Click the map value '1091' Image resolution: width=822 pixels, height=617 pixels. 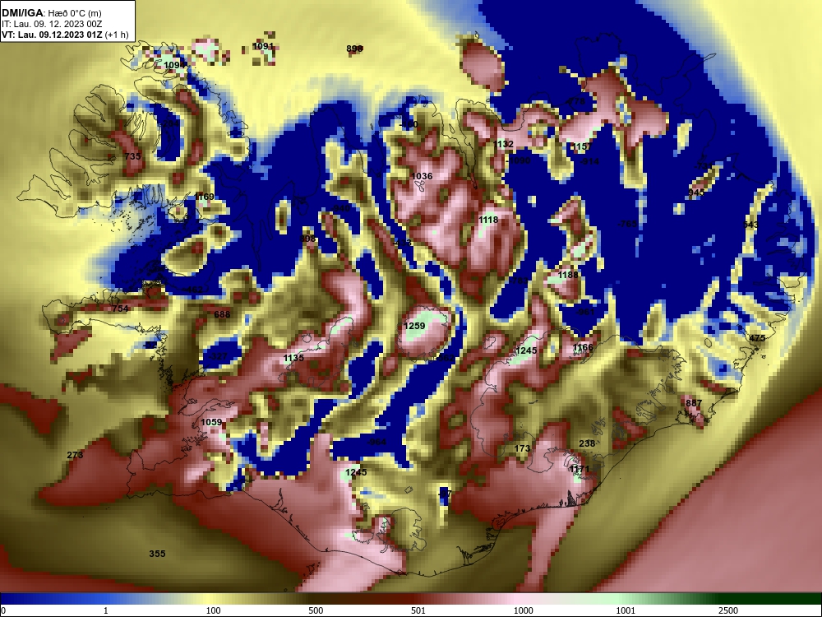263,46
